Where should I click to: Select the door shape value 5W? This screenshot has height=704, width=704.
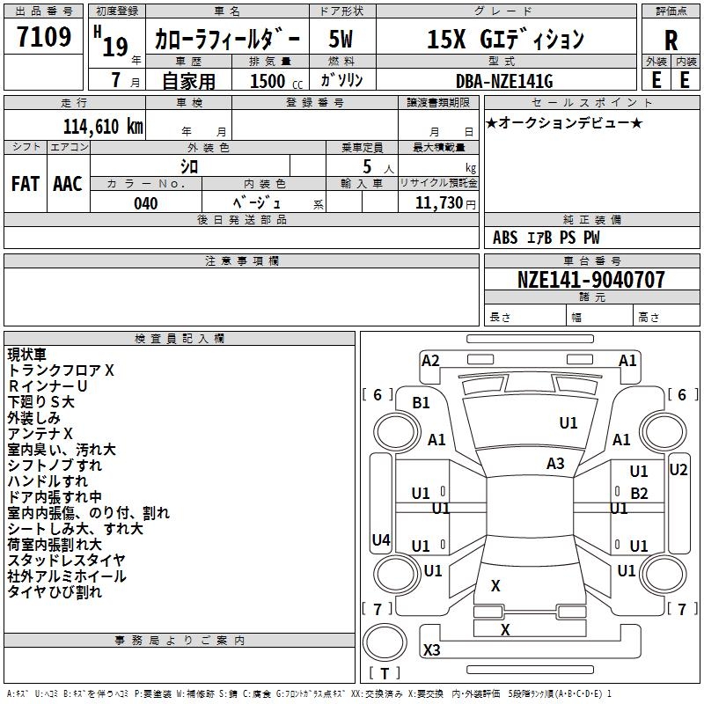341,39
